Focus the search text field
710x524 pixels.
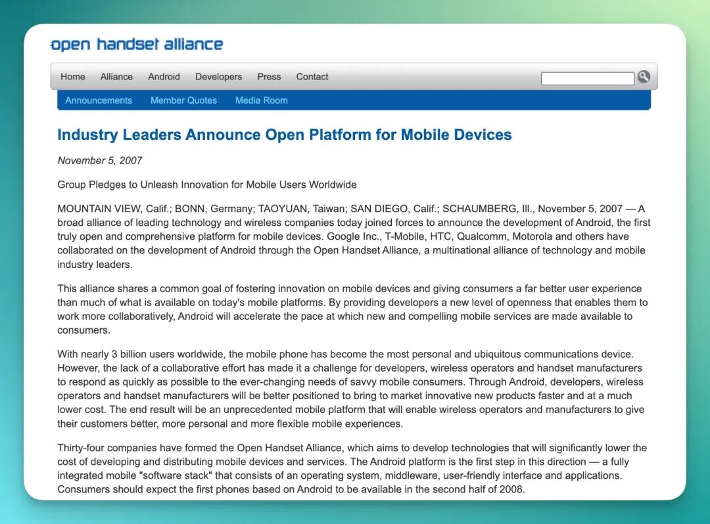click(x=587, y=78)
